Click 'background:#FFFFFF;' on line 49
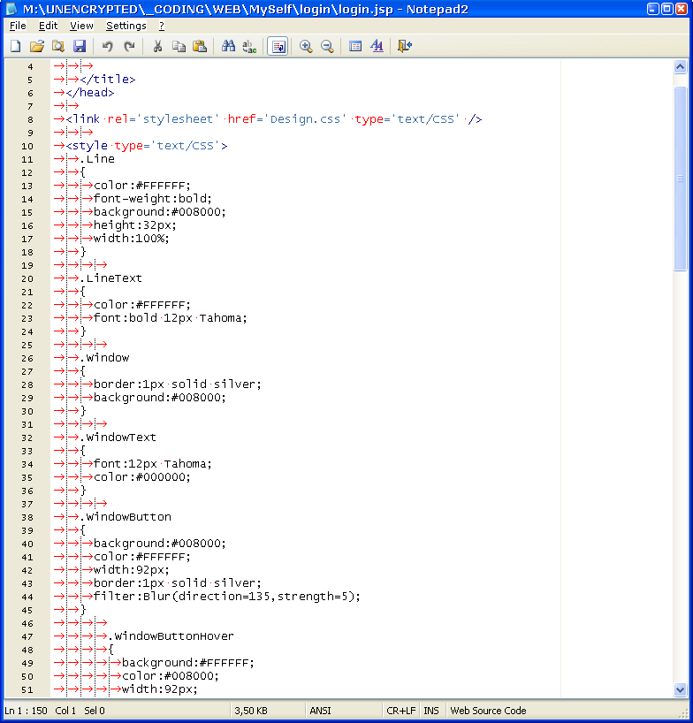The width and height of the screenshot is (693, 723). pyautogui.click(x=188, y=663)
